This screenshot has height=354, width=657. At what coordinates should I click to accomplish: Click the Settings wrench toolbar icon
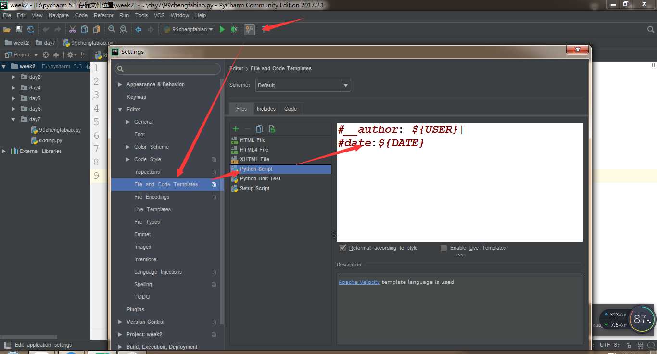249,29
